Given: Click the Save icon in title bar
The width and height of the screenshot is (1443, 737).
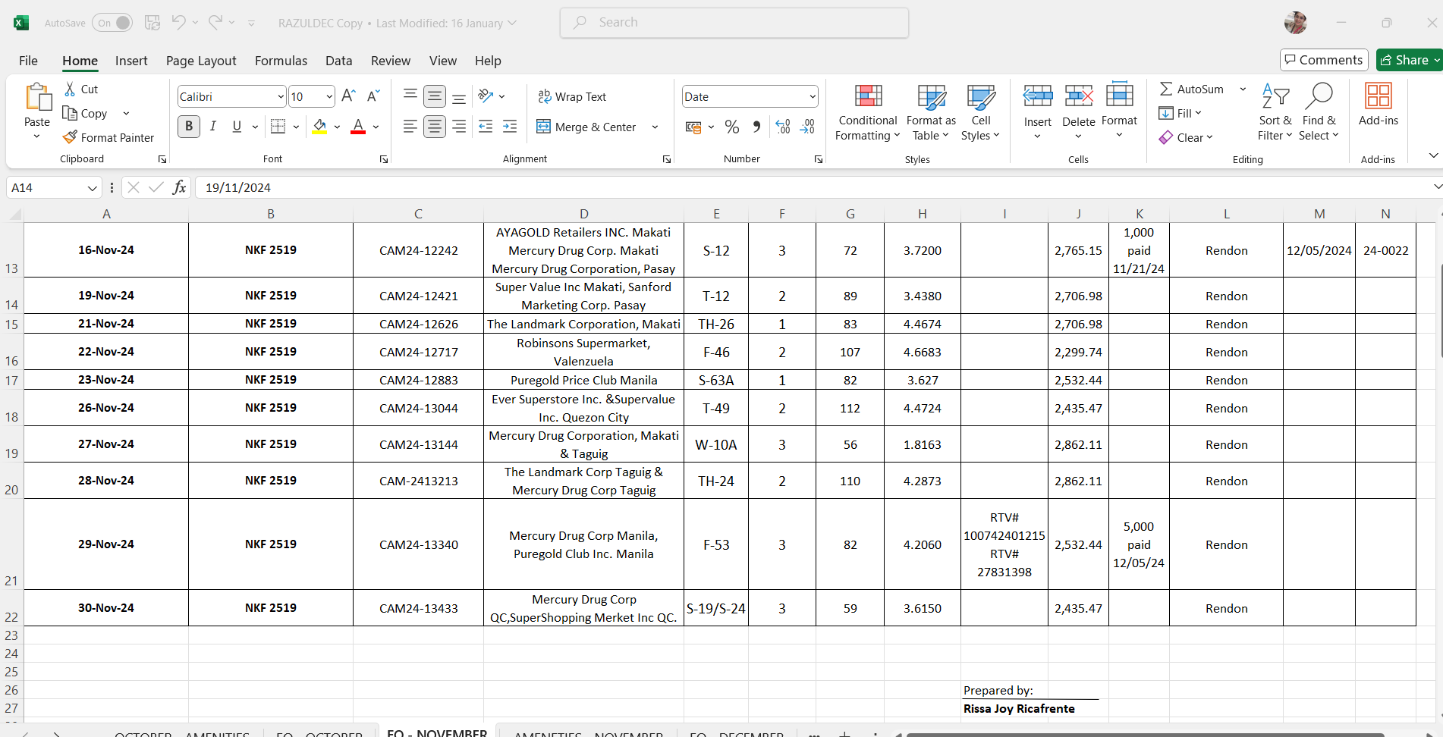Looking at the screenshot, I should tap(152, 23).
